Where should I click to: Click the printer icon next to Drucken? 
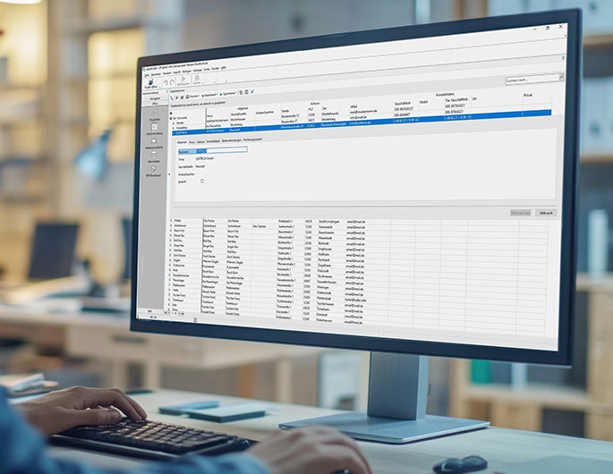[187, 97]
